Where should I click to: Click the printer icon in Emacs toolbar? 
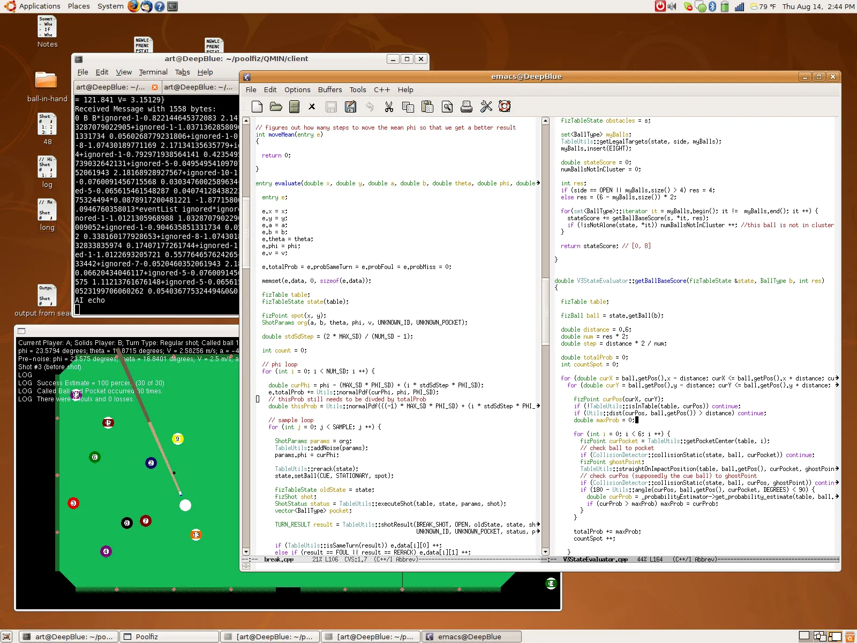pos(467,107)
